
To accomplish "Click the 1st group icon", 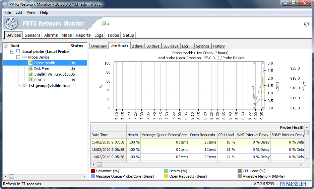I will pyautogui.click(x=24, y=86).
